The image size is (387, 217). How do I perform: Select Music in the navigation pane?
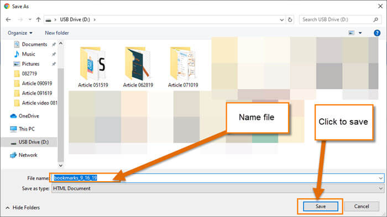click(28, 54)
